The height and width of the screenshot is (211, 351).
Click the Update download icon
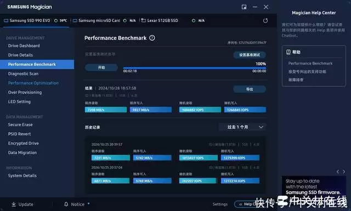click(14, 204)
